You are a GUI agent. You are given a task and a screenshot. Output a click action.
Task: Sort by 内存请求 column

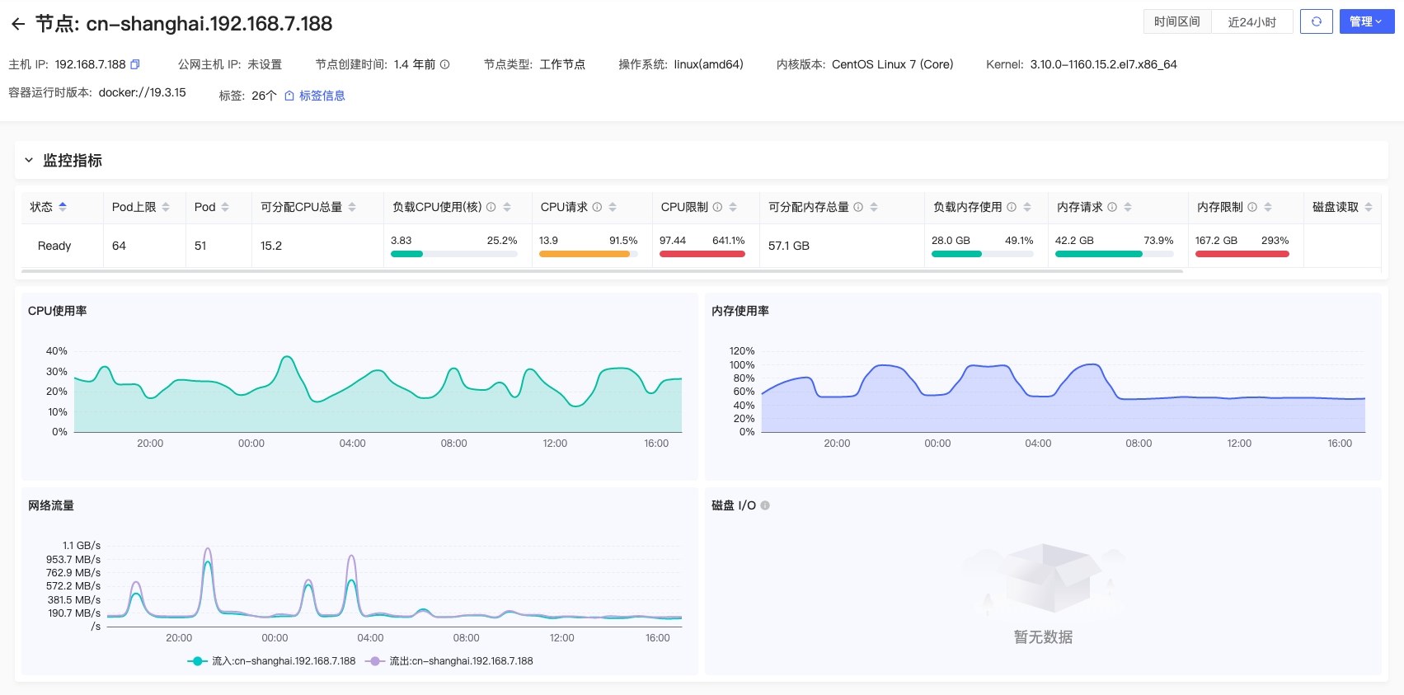point(1128,207)
